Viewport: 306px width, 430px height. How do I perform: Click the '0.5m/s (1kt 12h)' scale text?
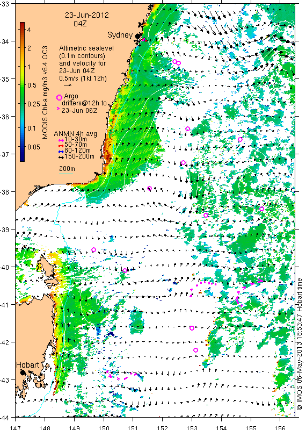click(83, 78)
